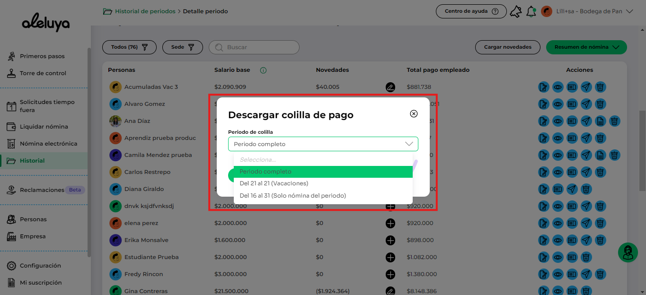The image size is (646, 295).
Task: Click the edit document icon for Fredy Rincon
Action: click(544, 274)
